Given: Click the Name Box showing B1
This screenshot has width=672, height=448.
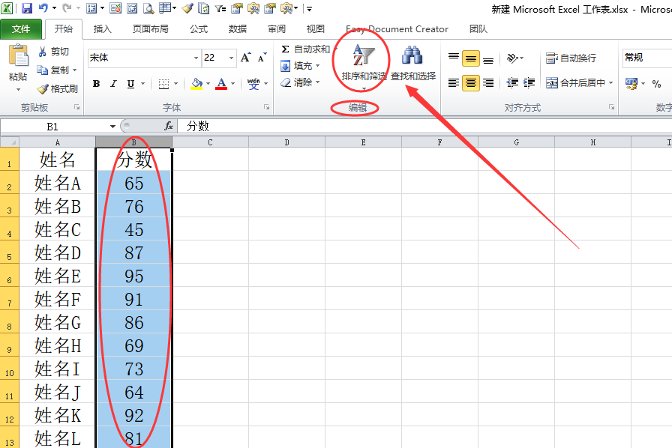Looking at the screenshot, I should (x=54, y=127).
